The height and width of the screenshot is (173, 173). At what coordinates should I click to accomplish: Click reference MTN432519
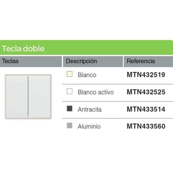[146, 75]
